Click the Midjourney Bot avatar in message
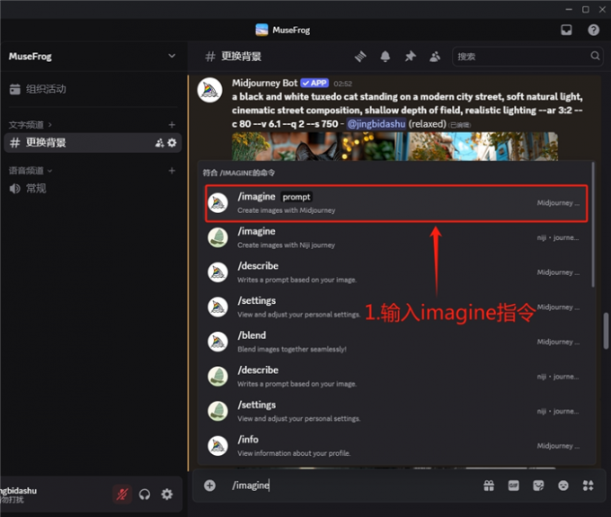 [x=209, y=90]
